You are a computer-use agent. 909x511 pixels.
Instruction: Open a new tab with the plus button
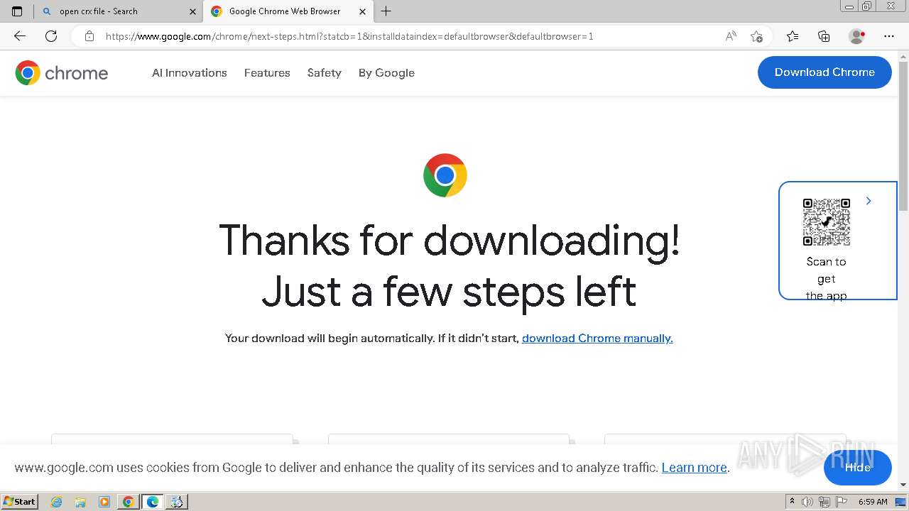coord(386,11)
